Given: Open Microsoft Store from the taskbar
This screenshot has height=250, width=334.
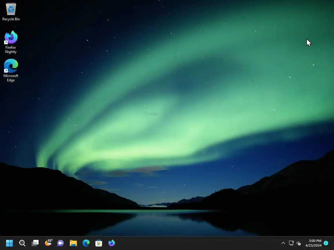Looking at the screenshot, I should (99, 243).
